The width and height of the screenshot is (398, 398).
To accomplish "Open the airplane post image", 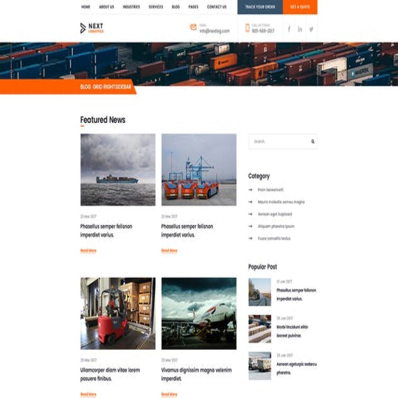I will (x=199, y=313).
